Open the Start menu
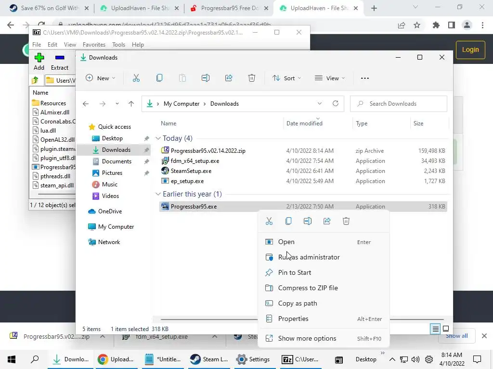493x369 pixels. (12, 359)
